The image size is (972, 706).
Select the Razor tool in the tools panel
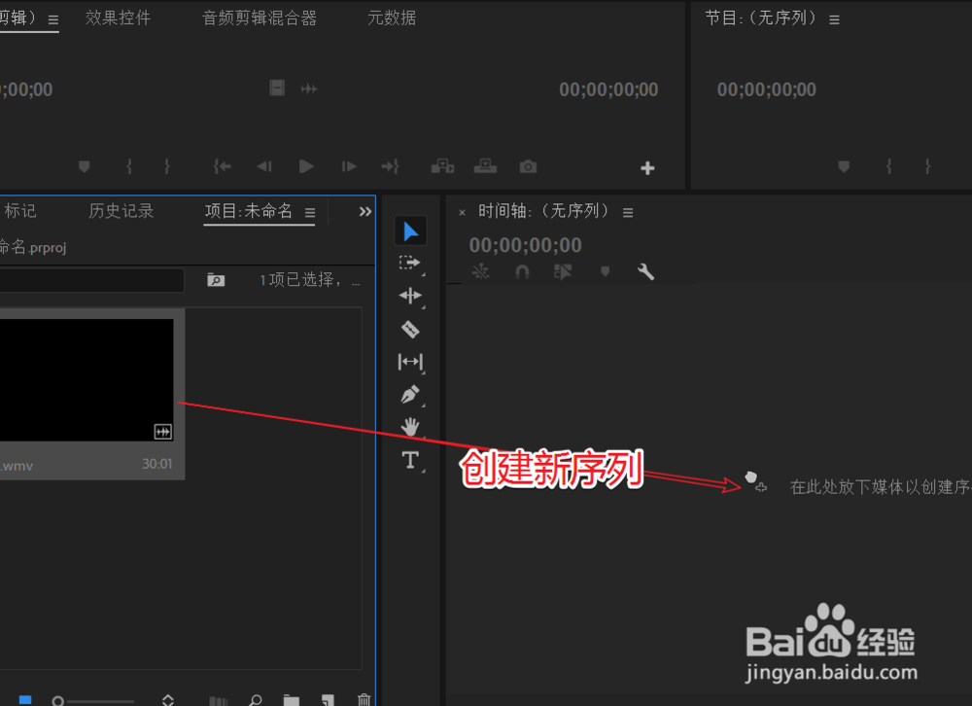tap(410, 329)
